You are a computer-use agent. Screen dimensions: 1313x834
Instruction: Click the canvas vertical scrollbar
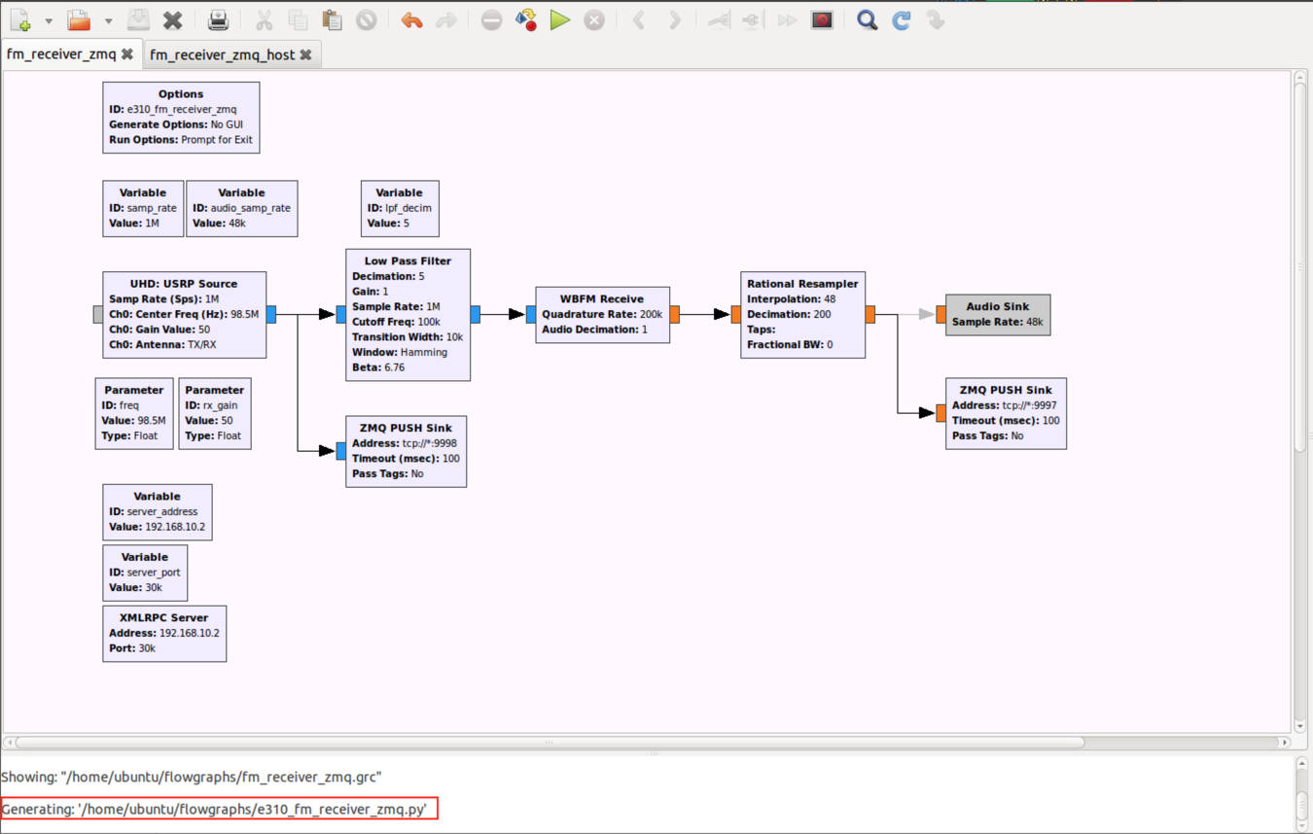(1300, 269)
